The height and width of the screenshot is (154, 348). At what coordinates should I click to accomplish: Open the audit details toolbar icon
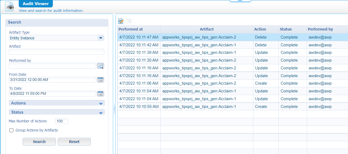tap(121, 21)
